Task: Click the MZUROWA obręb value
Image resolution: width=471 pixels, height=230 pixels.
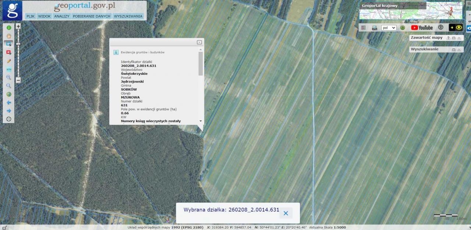Action: pos(130,97)
